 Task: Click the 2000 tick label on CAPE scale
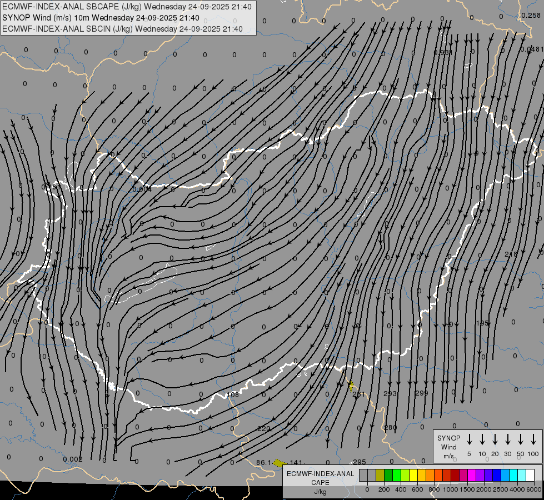pos(483,489)
